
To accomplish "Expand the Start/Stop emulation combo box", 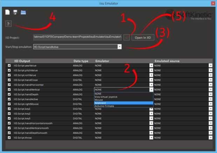I will point(120,47).
